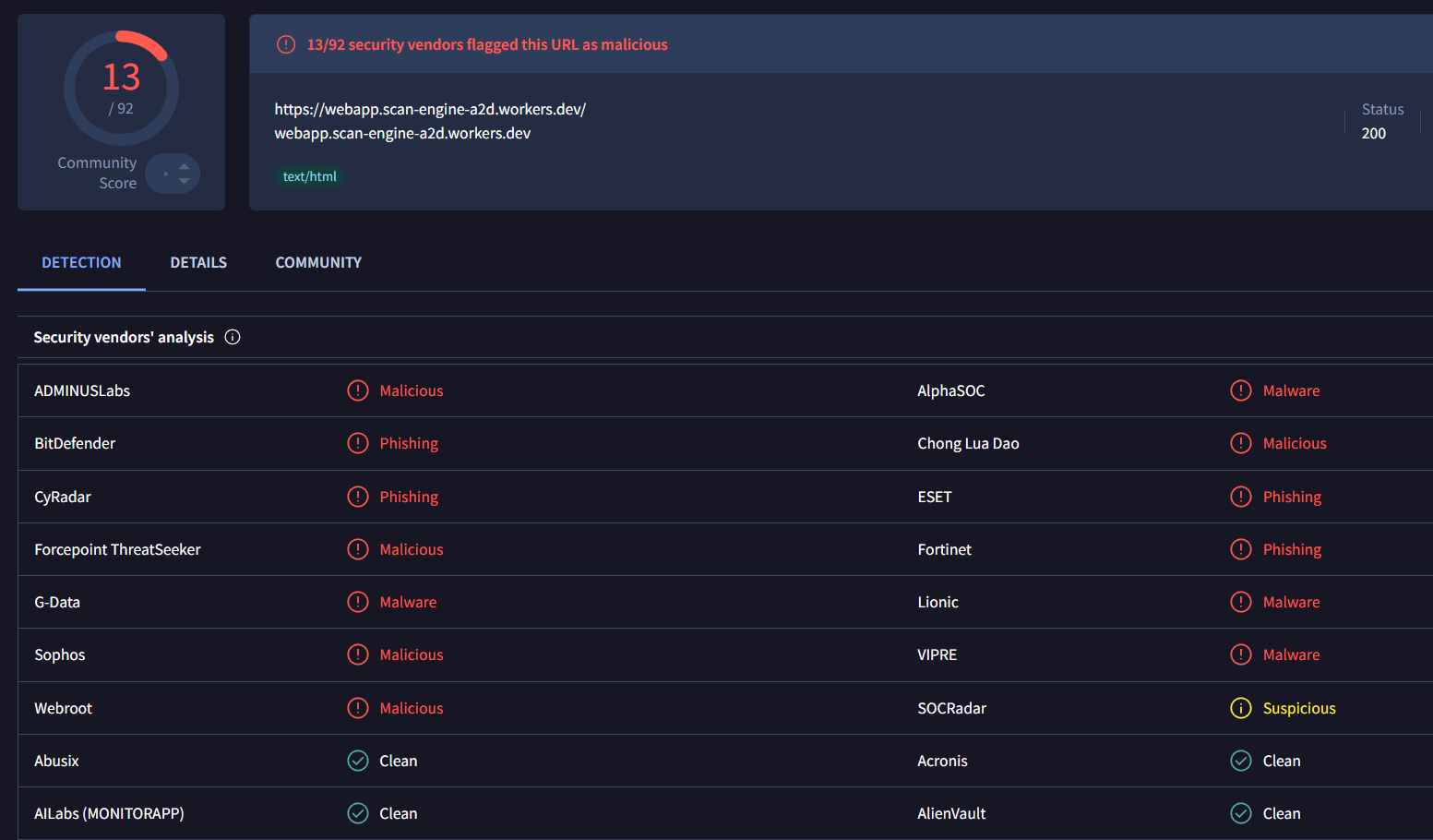The image size is (1433, 840).
Task: Select the G-Data vendor name
Action: pyautogui.click(x=57, y=602)
